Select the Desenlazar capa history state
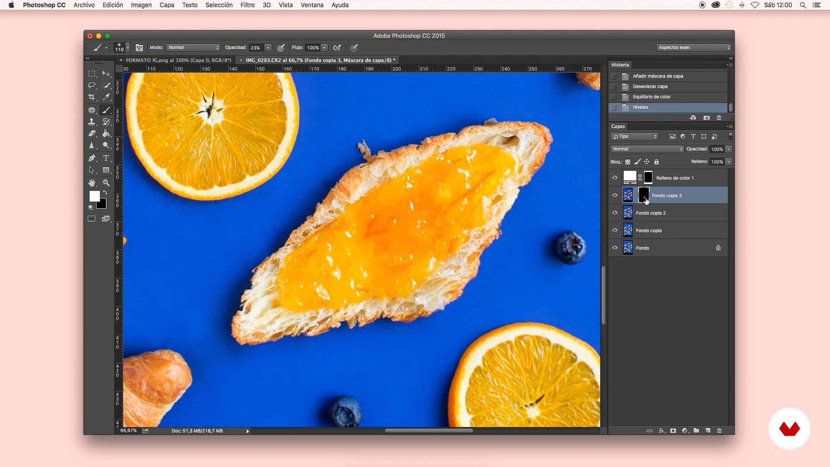Viewport: 830px width, 467px height. [x=668, y=86]
